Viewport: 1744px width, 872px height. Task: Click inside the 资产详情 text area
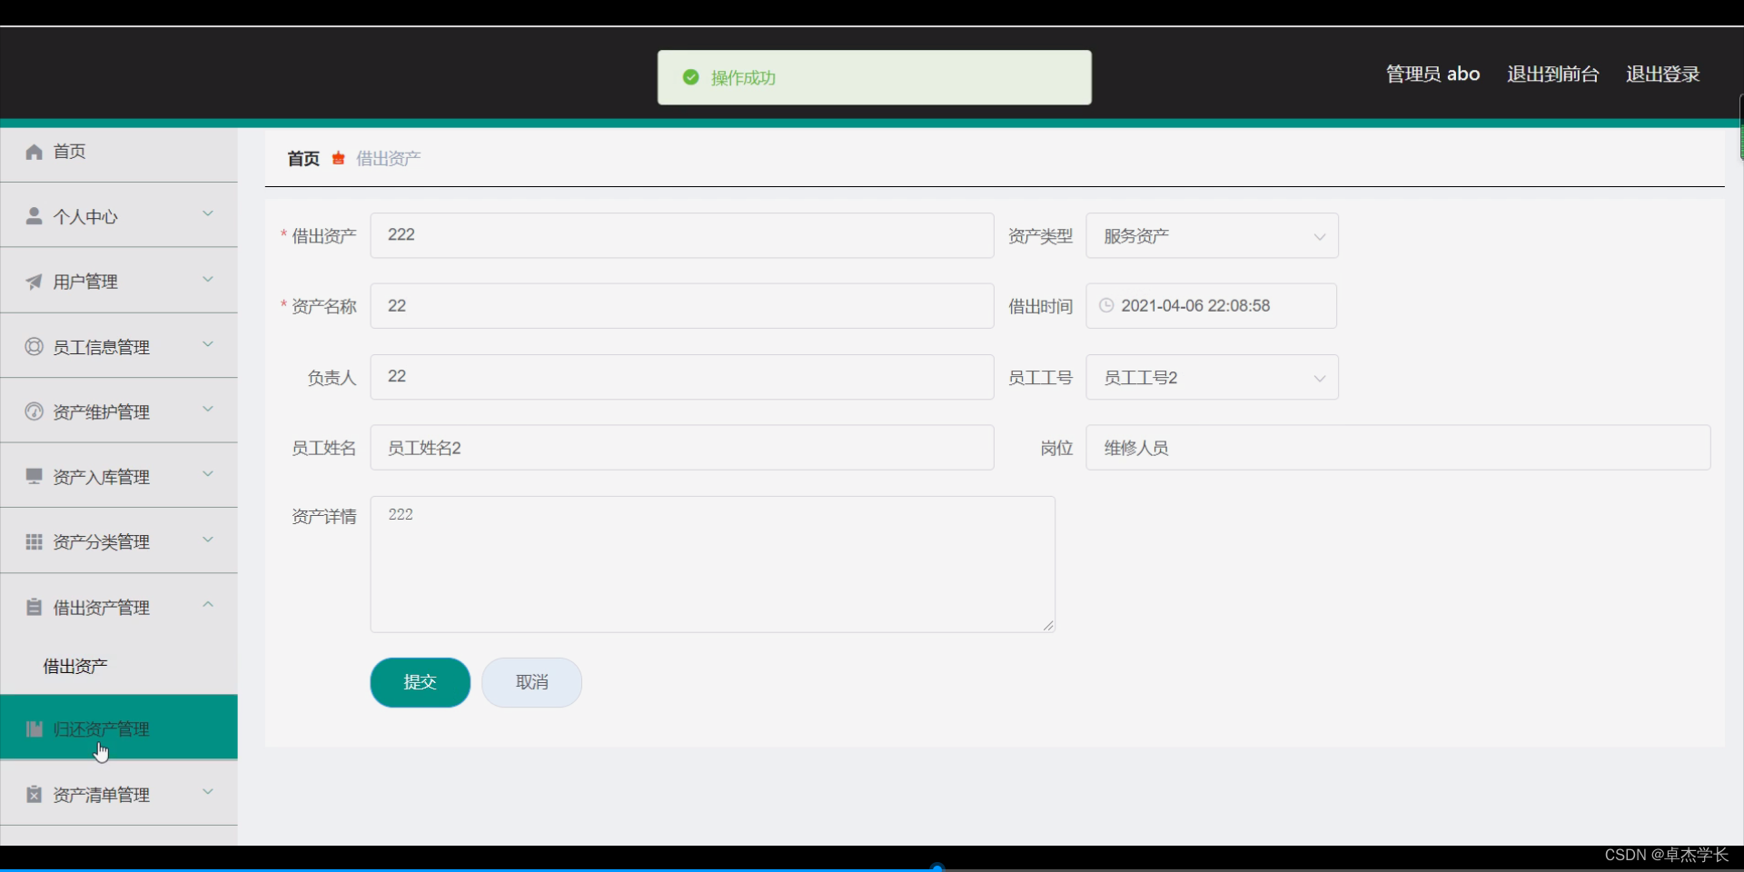tap(711, 563)
